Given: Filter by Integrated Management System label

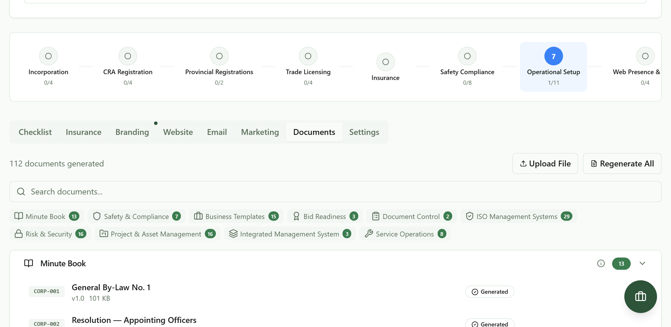Looking at the screenshot, I should [x=290, y=234].
